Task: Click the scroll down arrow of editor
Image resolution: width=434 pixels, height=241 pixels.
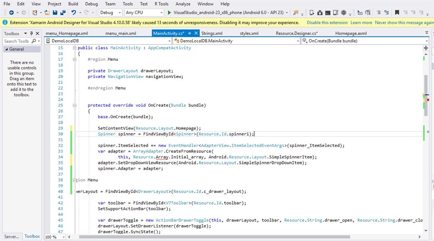Action: (x=426, y=230)
